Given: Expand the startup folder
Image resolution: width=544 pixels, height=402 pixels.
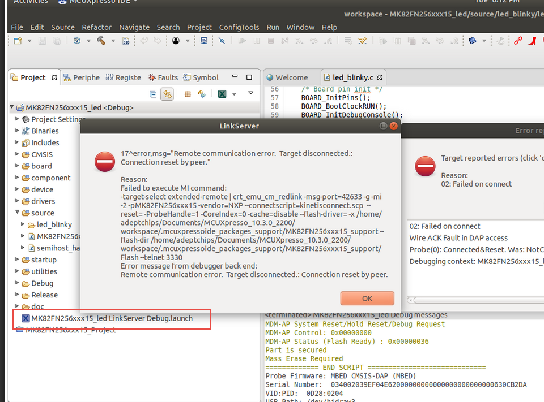Looking at the screenshot, I should click(16, 259).
